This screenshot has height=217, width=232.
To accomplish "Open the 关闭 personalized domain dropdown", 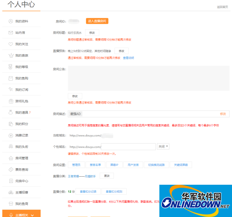I will 163,146.
